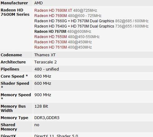Open the Radeon HD 7690M XT link

pyautogui.click(x=53, y=11)
